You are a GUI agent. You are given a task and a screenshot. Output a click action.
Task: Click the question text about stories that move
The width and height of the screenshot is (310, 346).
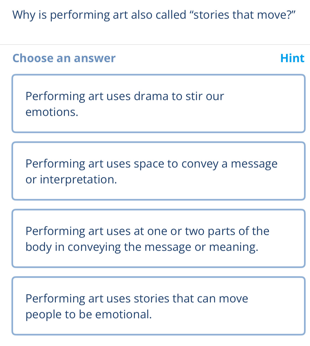coord(154,15)
